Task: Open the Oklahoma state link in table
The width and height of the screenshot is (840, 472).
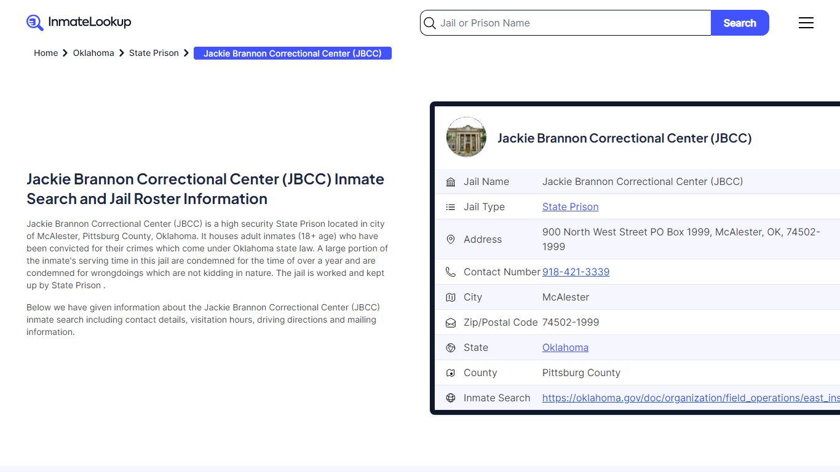Action: [x=565, y=348]
